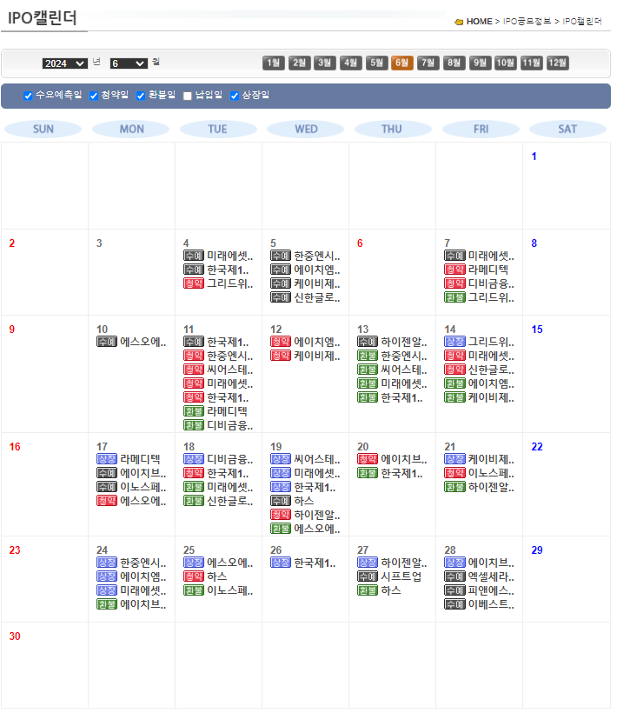Open 씨어스테.. 청약 entry on June 11

(230, 370)
